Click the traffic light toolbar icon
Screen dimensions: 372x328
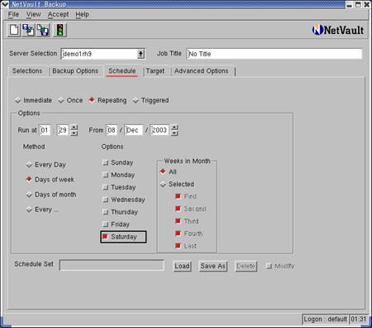point(60,30)
